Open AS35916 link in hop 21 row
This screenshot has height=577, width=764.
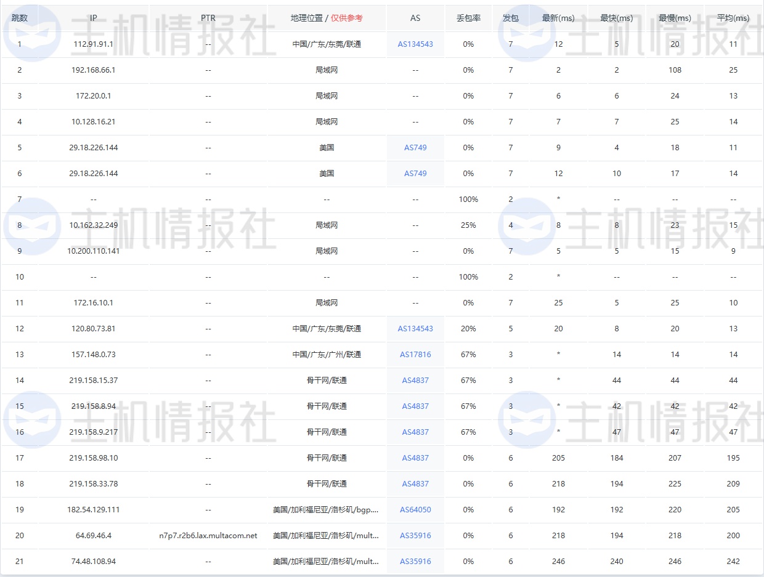coord(415,562)
